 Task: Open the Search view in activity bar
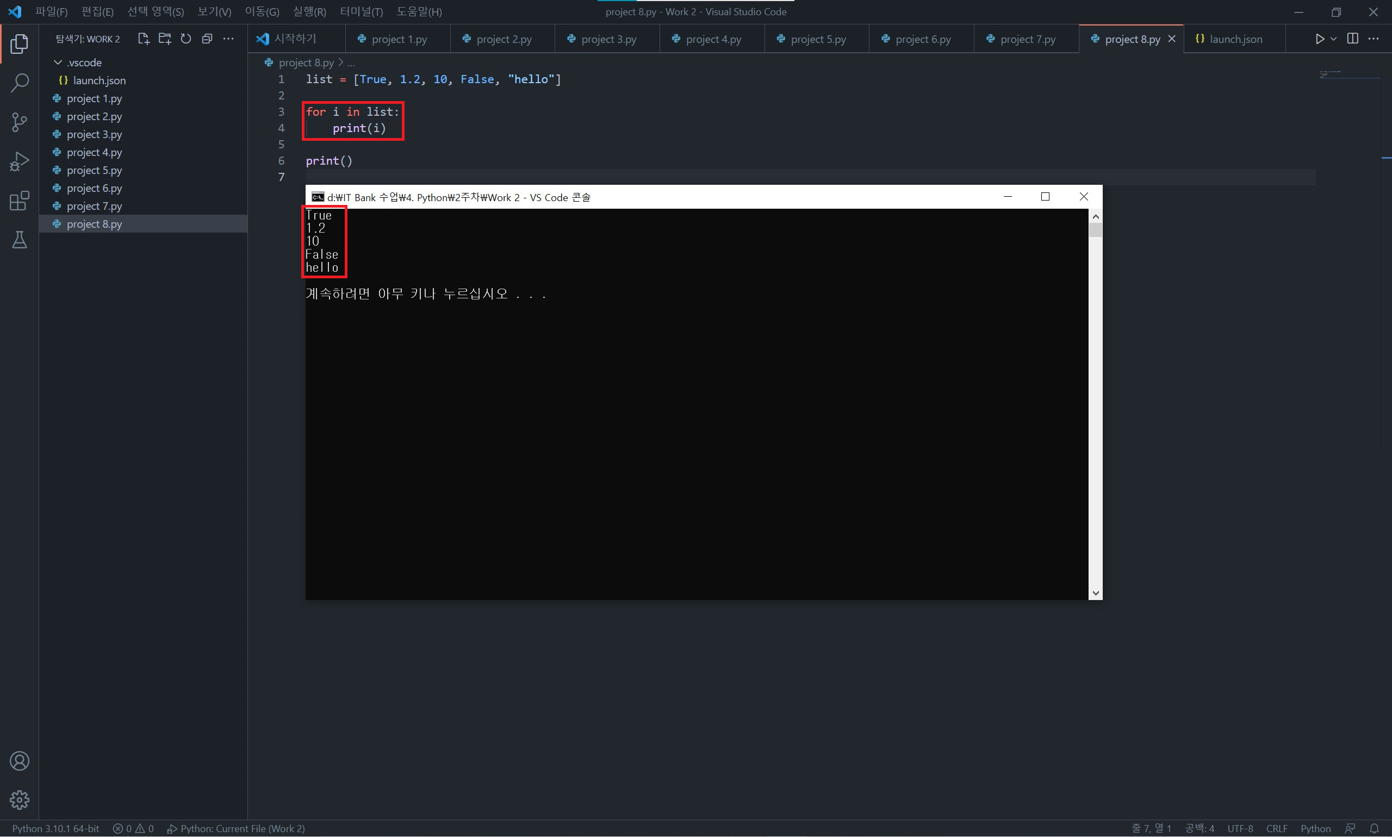(19, 83)
